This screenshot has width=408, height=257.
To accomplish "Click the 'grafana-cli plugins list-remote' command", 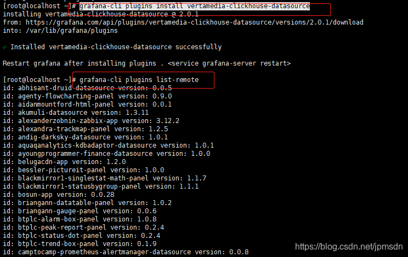I will pos(139,80).
